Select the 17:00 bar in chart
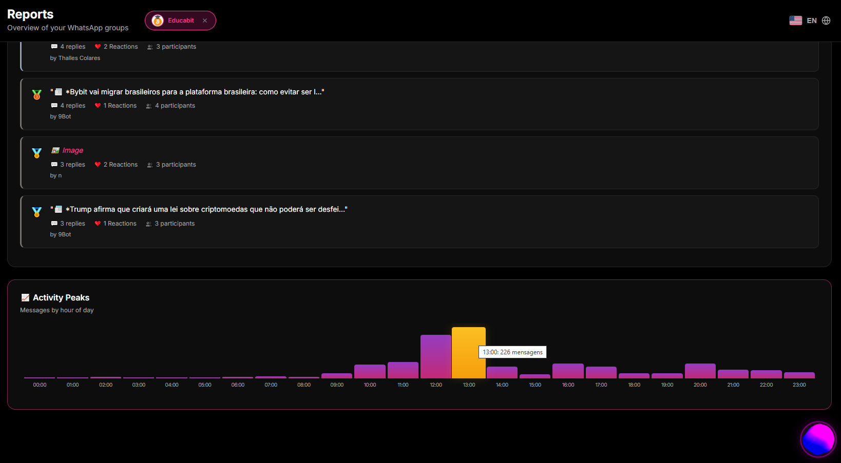 (601, 373)
